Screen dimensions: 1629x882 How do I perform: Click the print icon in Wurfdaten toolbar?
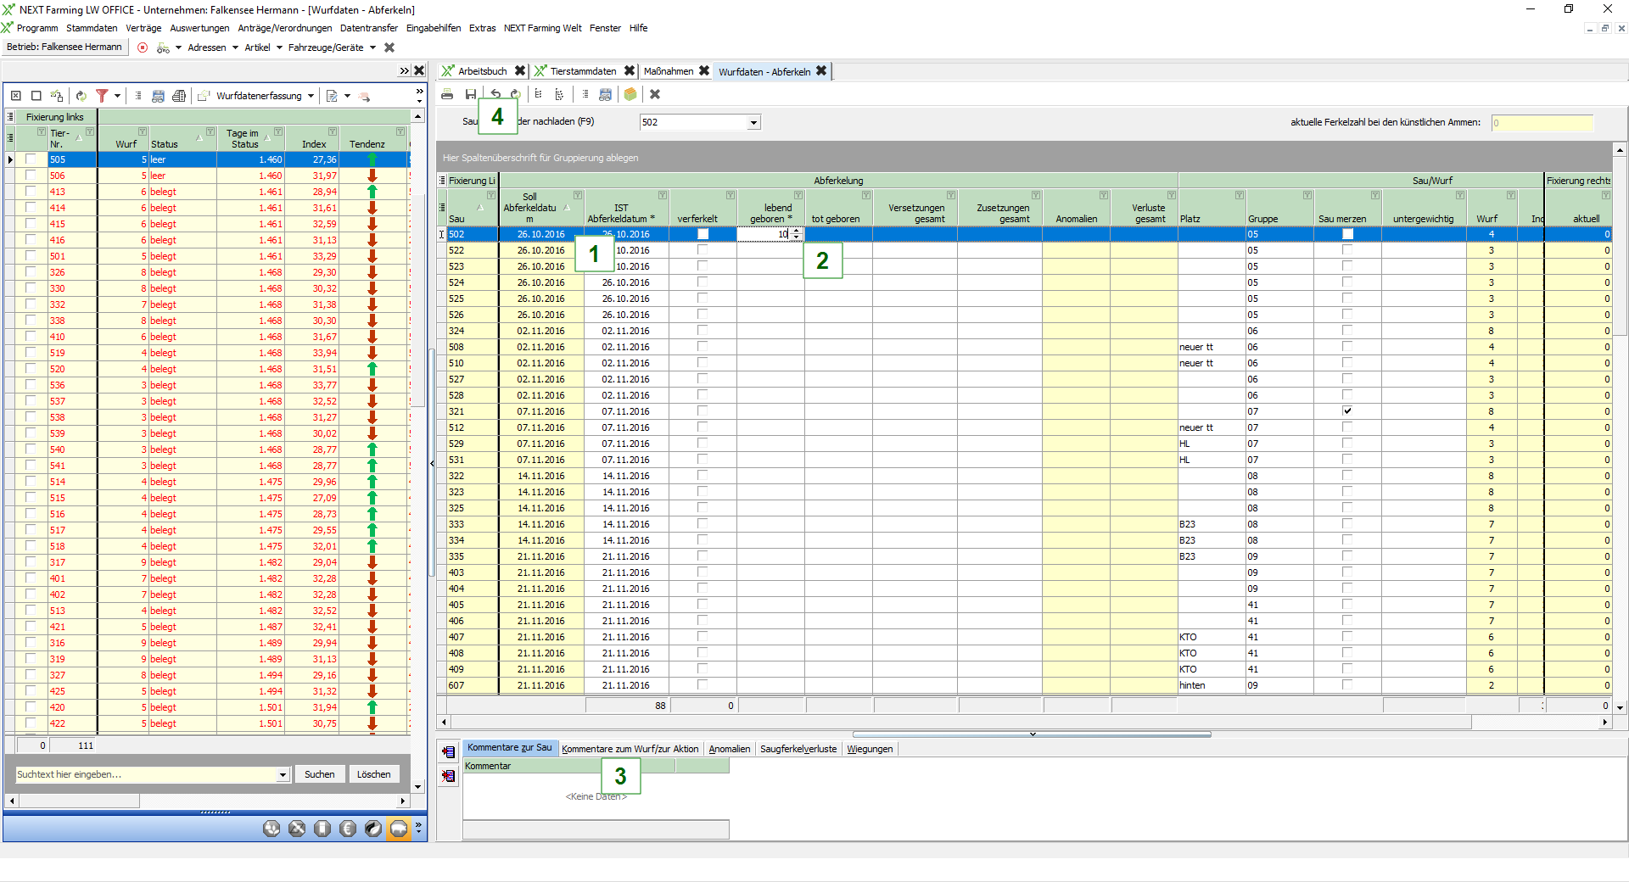447,94
